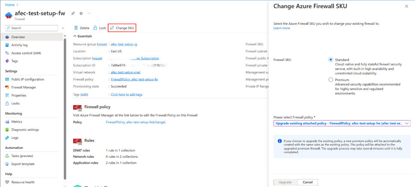
Task: Click the Cancel button in SKU panel
Action: coord(308,182)
